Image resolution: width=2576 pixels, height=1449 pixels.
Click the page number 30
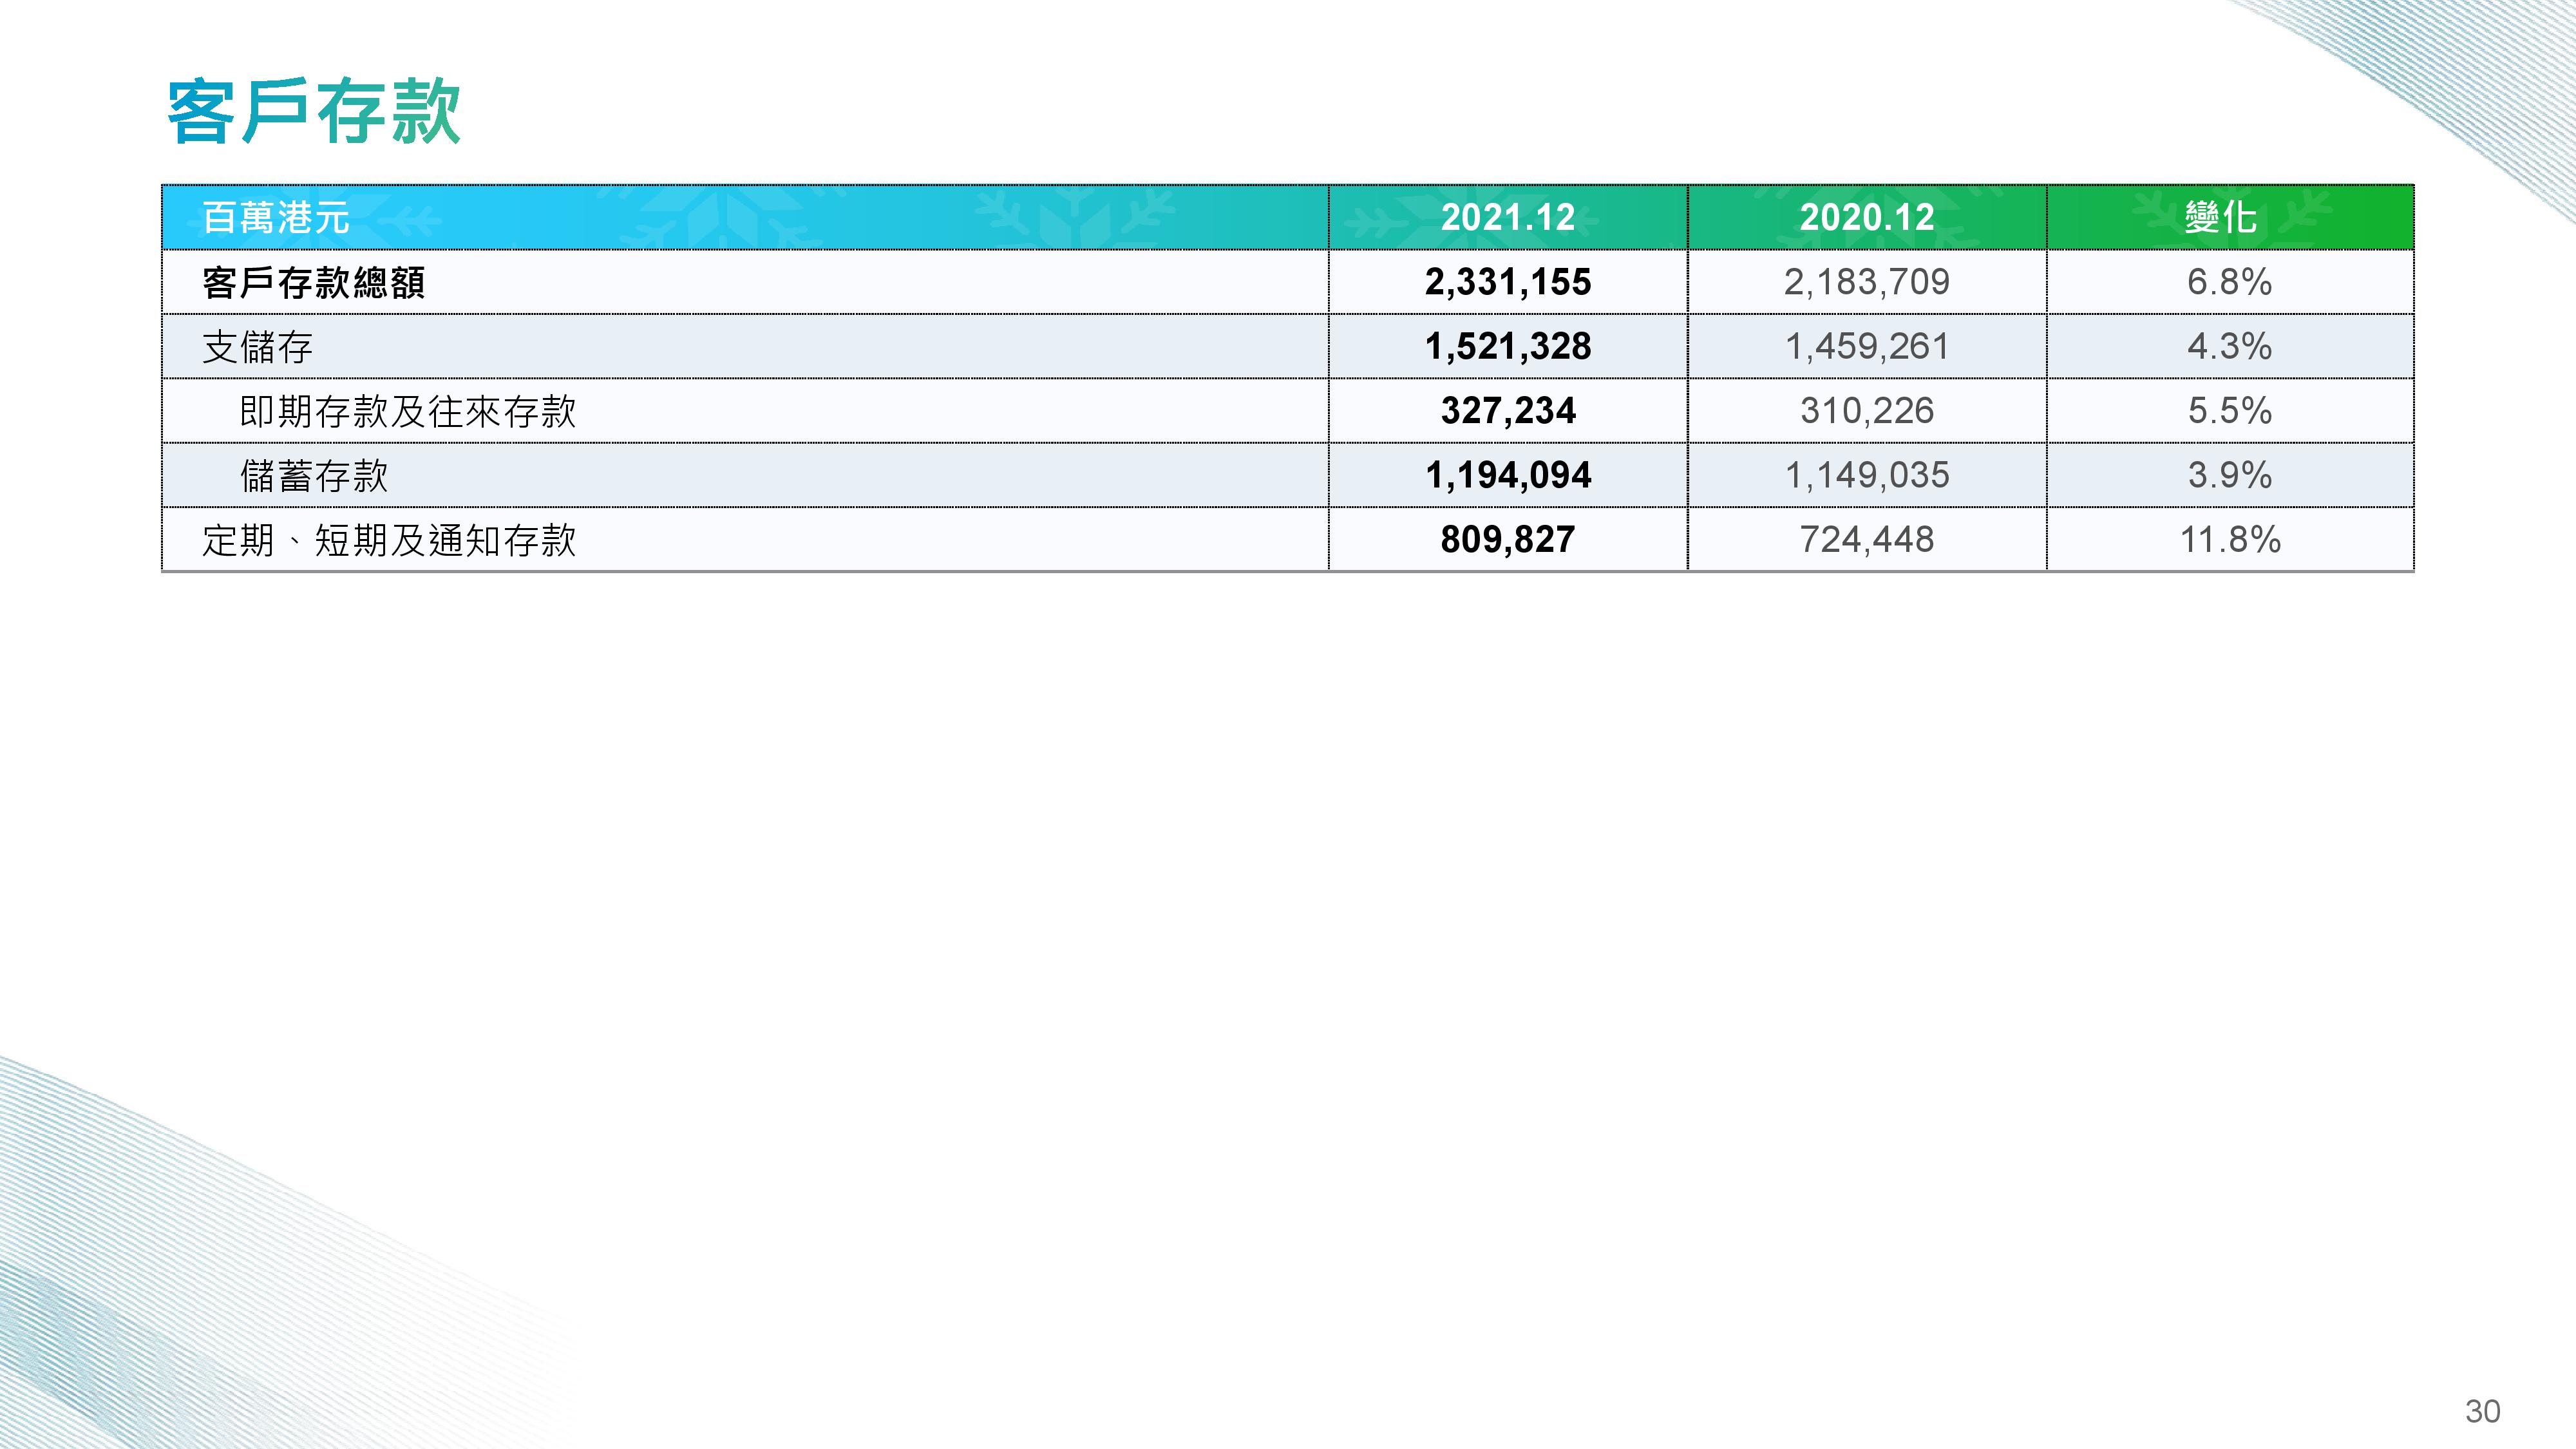pyautogui.click(x=2482, y=1411)
